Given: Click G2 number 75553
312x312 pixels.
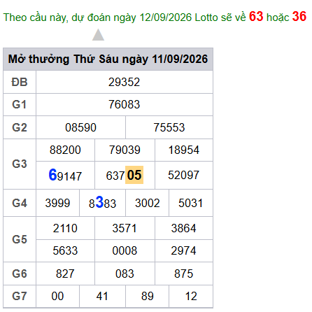Looking at the screenshot, I should [169, 127].
